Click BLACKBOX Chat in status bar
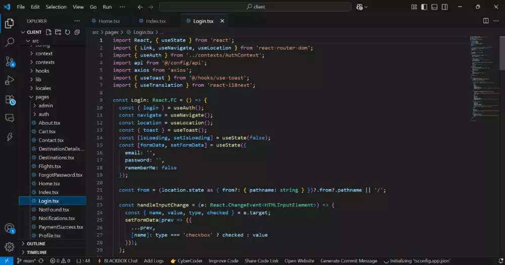 [120, 261]
